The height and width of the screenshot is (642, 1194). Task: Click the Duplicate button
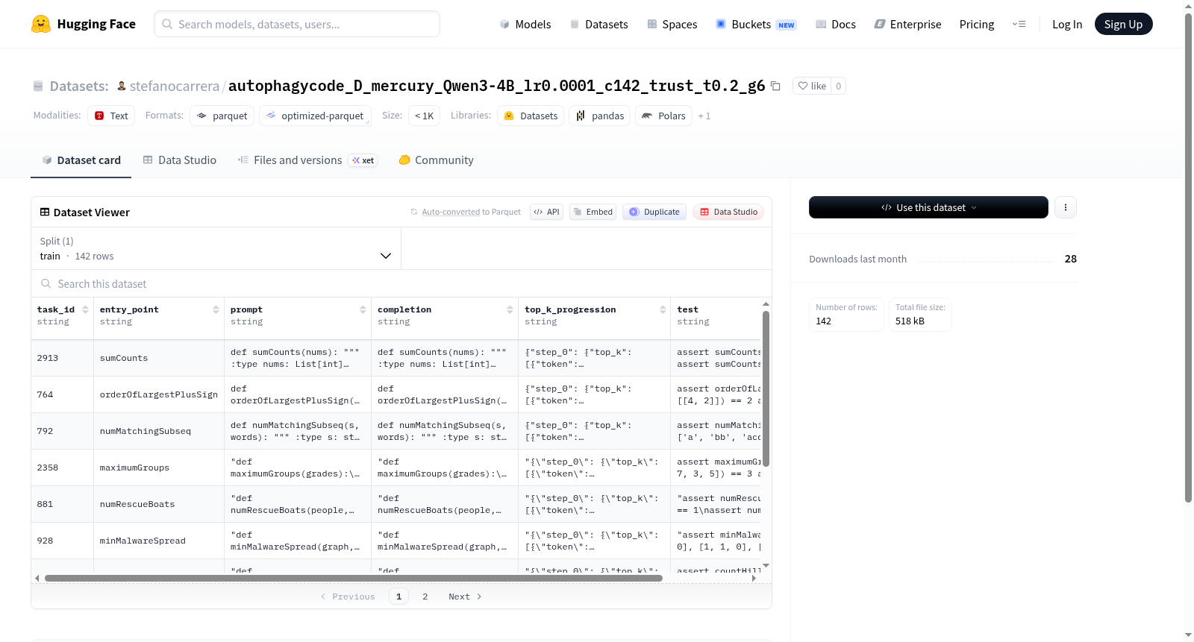point(654,212)
